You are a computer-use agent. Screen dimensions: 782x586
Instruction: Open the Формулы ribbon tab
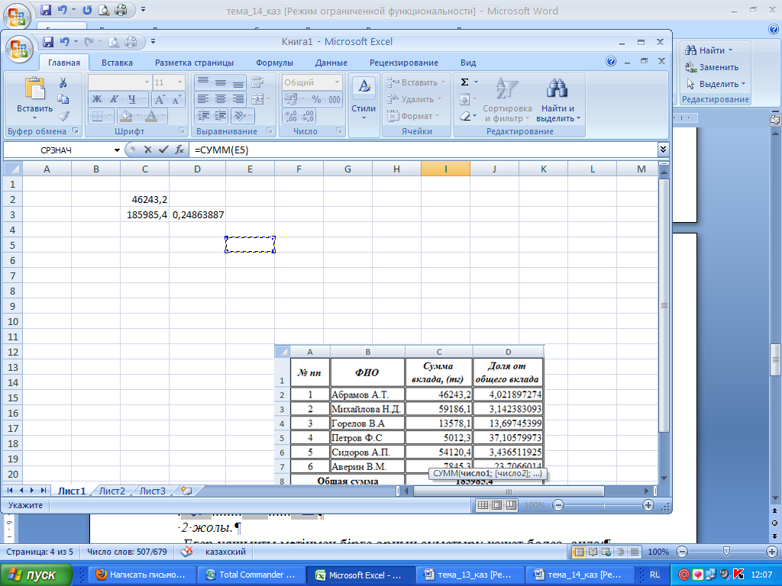[274, 63]
